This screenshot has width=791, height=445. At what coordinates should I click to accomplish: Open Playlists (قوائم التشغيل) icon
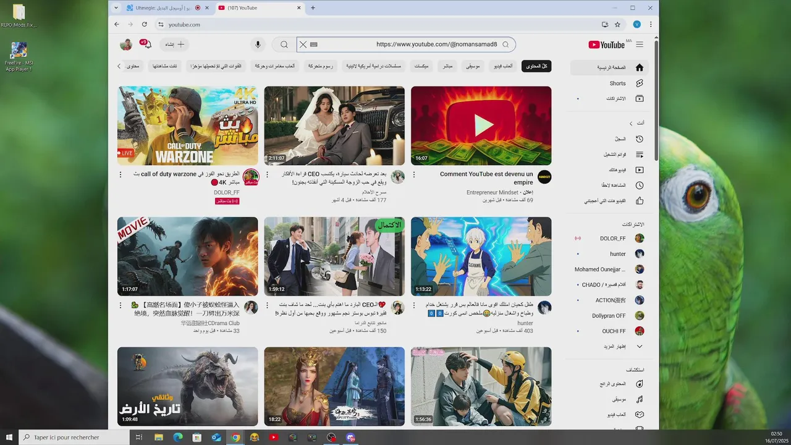point(640,155)
